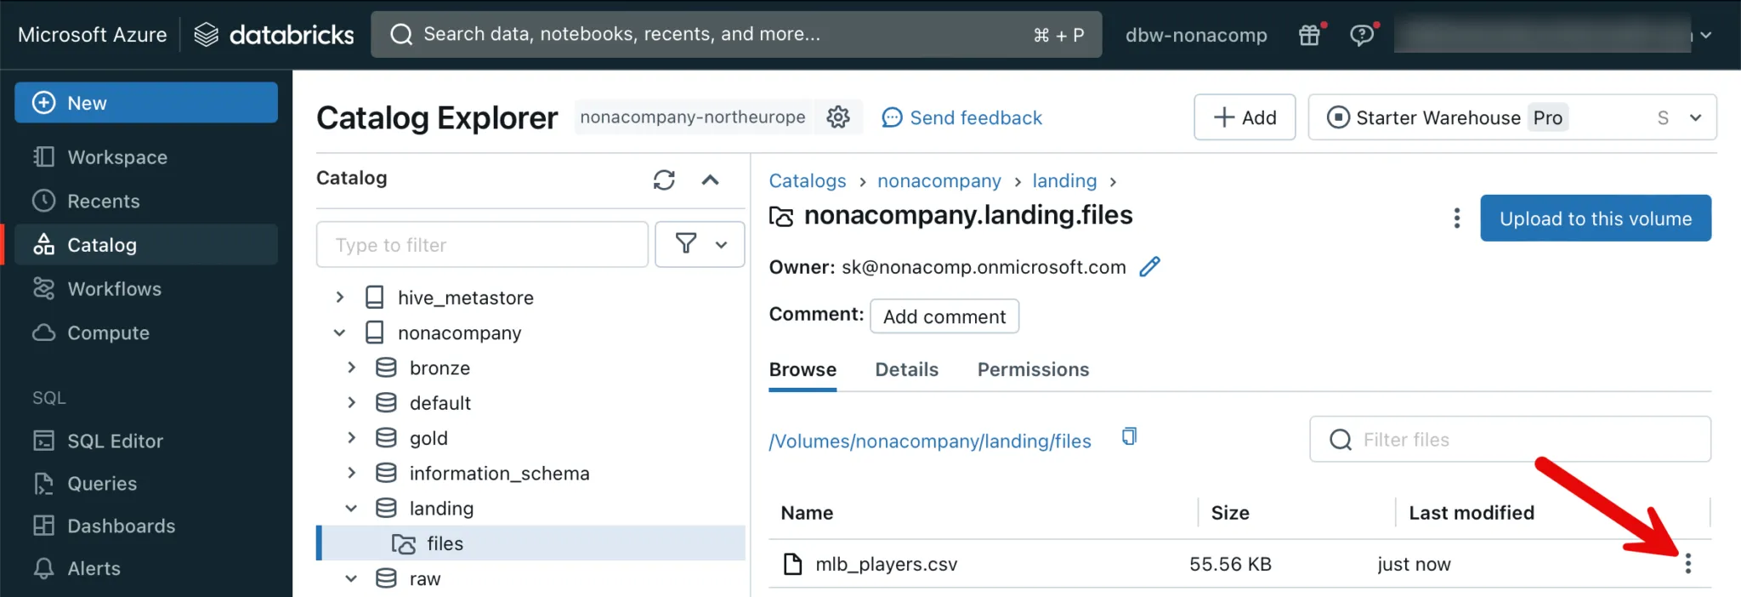Switch to the Permissions tab
1741x597 pixels.
click(1033, 370)
